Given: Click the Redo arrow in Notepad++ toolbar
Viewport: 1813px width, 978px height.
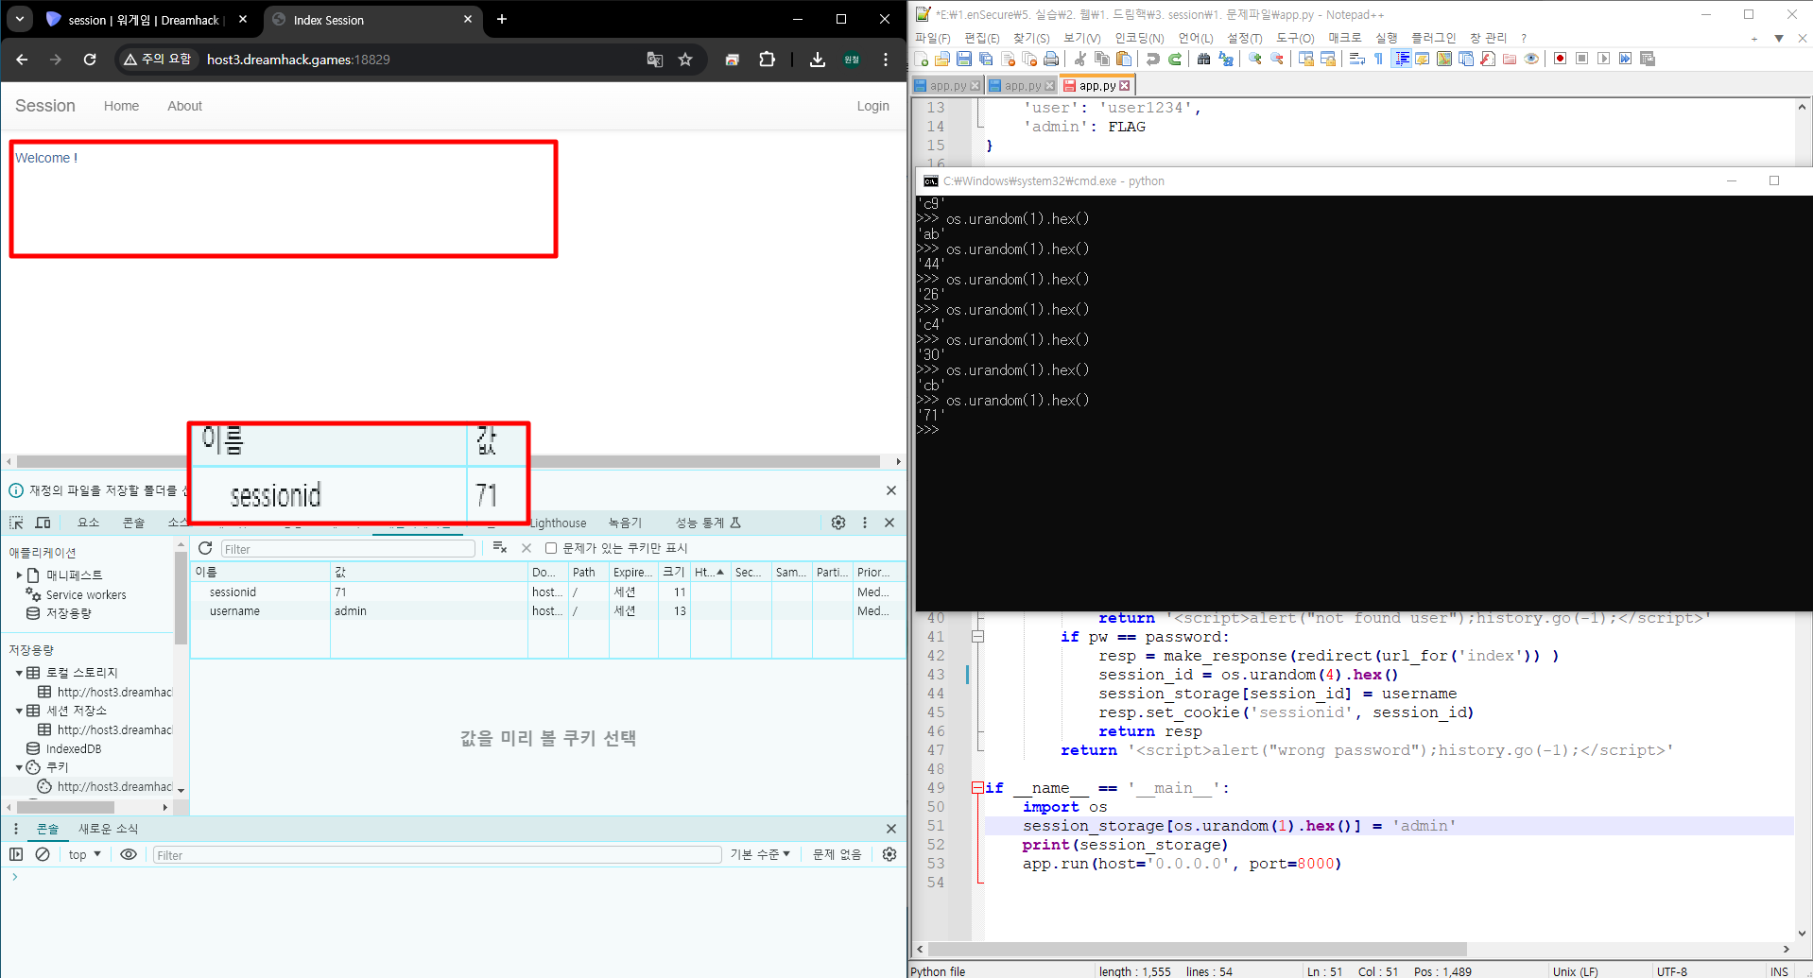Looking at the screenshot, I should click(1175, 59).
